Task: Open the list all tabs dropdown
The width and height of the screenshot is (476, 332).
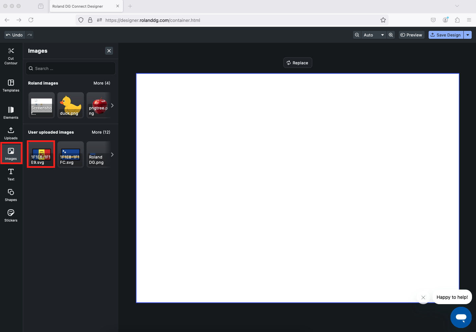Action: (x=457, y=6)
